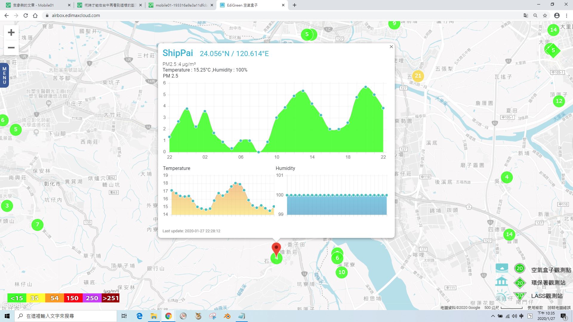Click PM2.5 chart peak point near 20h

[x=366, y=87]
